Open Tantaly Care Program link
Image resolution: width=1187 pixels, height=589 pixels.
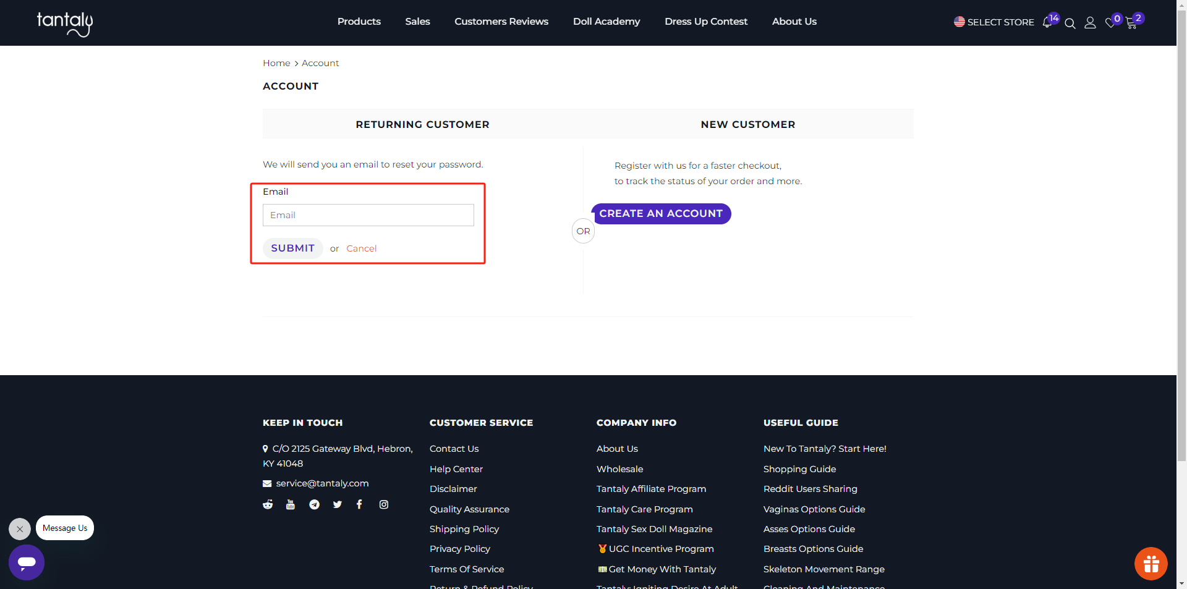tap(645, 509)
